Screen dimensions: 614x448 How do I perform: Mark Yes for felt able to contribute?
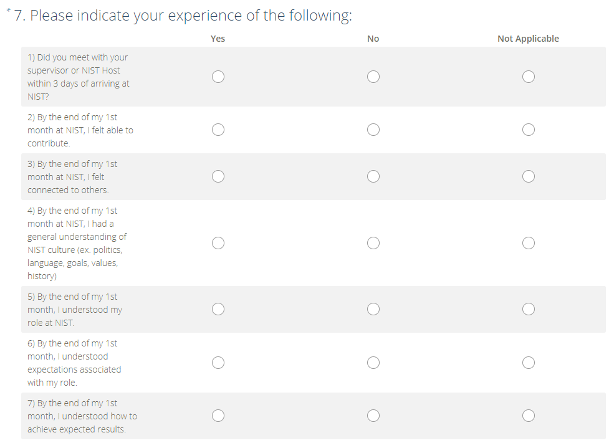pos(218,130)
